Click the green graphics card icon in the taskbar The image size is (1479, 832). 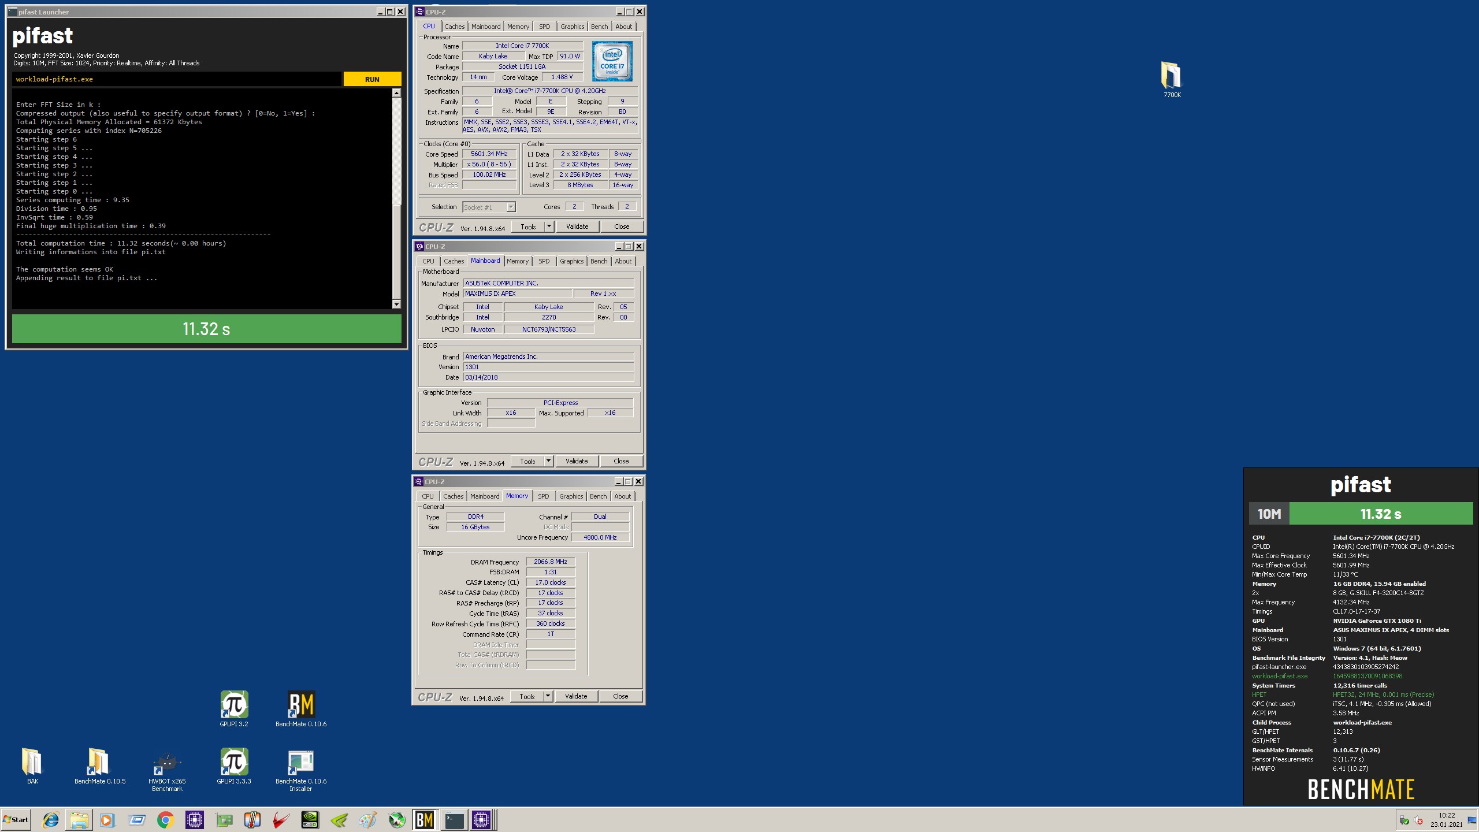[224, 819]
